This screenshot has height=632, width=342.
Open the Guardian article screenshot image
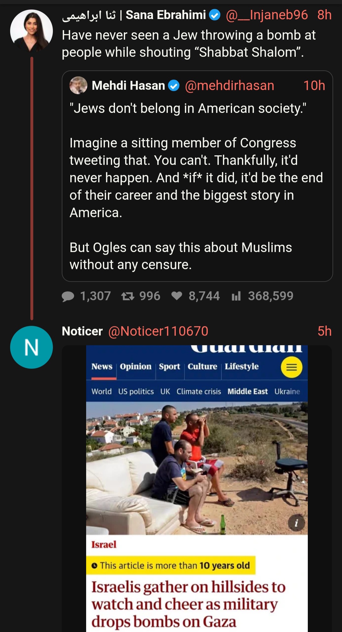197,488
